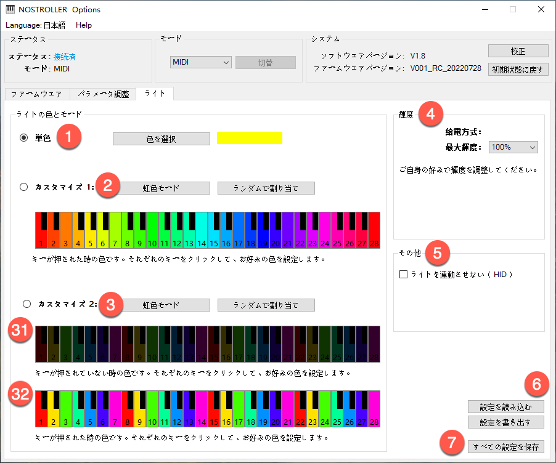Open the Help menu

click(x=84, y=25)
